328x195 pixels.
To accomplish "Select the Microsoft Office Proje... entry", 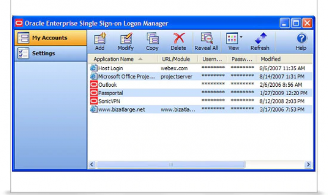I will point(127,77).
